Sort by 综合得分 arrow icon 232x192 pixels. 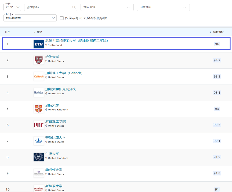[210, 32]
